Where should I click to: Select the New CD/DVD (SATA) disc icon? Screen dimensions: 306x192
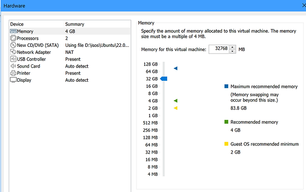pyautogui.click(x=13, y=45)
